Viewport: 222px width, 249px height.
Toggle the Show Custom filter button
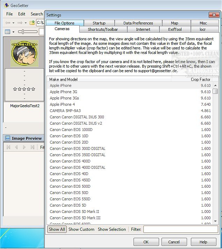pyautogui.click(x=81, y=229)
